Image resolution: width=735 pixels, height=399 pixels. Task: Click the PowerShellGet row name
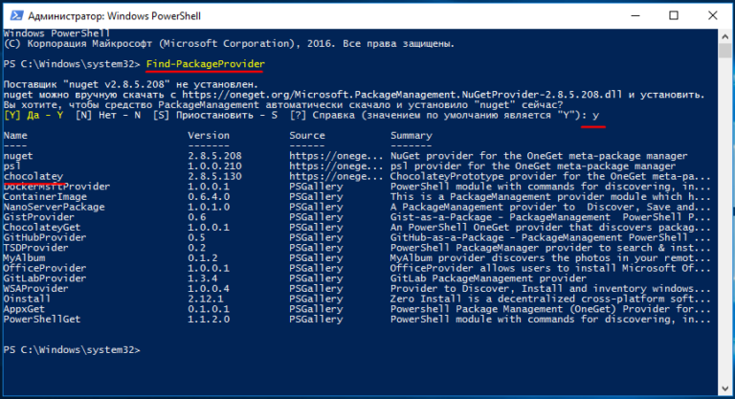pyautogui.click(x=41, y=320)
